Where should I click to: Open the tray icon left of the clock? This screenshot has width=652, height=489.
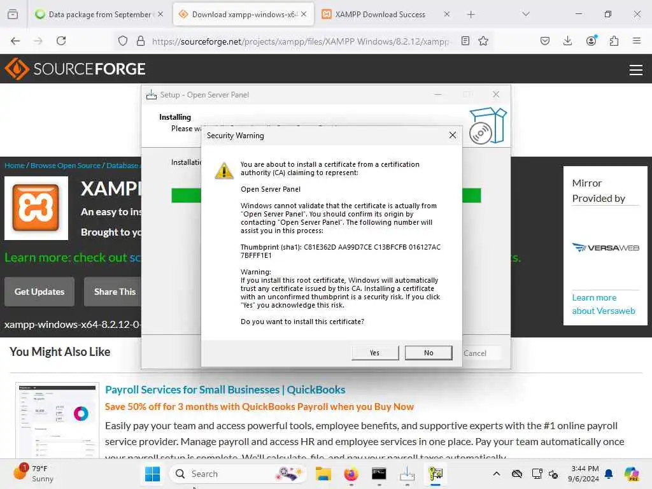[x=553, y=474]
